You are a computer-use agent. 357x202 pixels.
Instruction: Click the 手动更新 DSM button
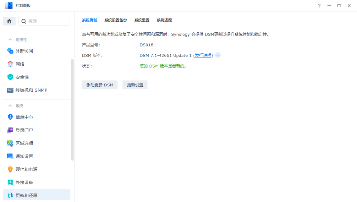(x=100, y=85)
